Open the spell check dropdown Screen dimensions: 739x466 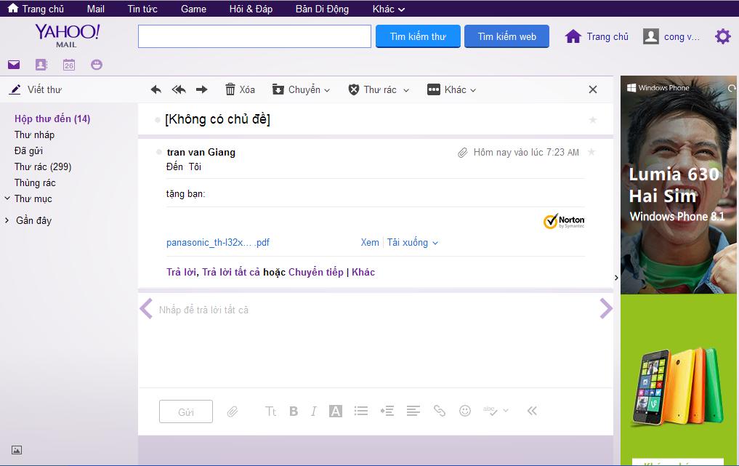496,411
